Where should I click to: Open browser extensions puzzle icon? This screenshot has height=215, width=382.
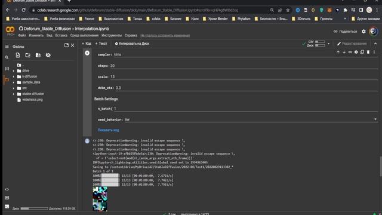[345, 10]
